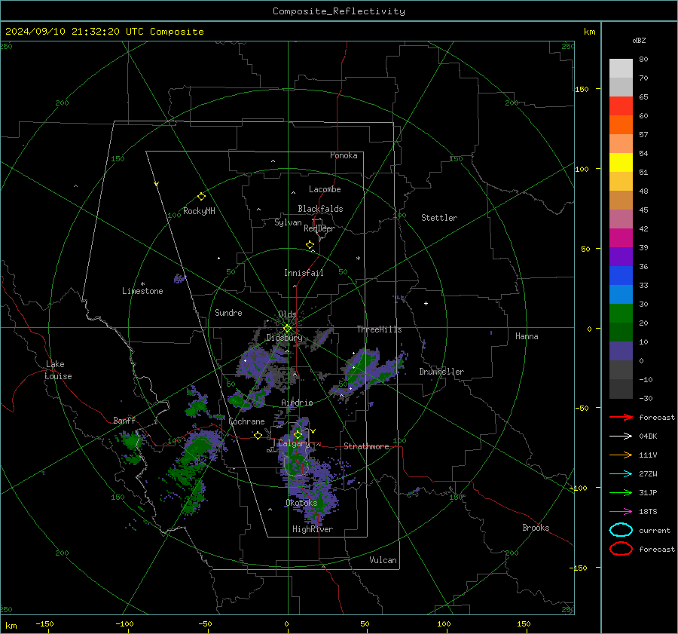The height and width of the screenshot is (634, 678).
Task: Click the Stettler map label
Action: point(439,218)
